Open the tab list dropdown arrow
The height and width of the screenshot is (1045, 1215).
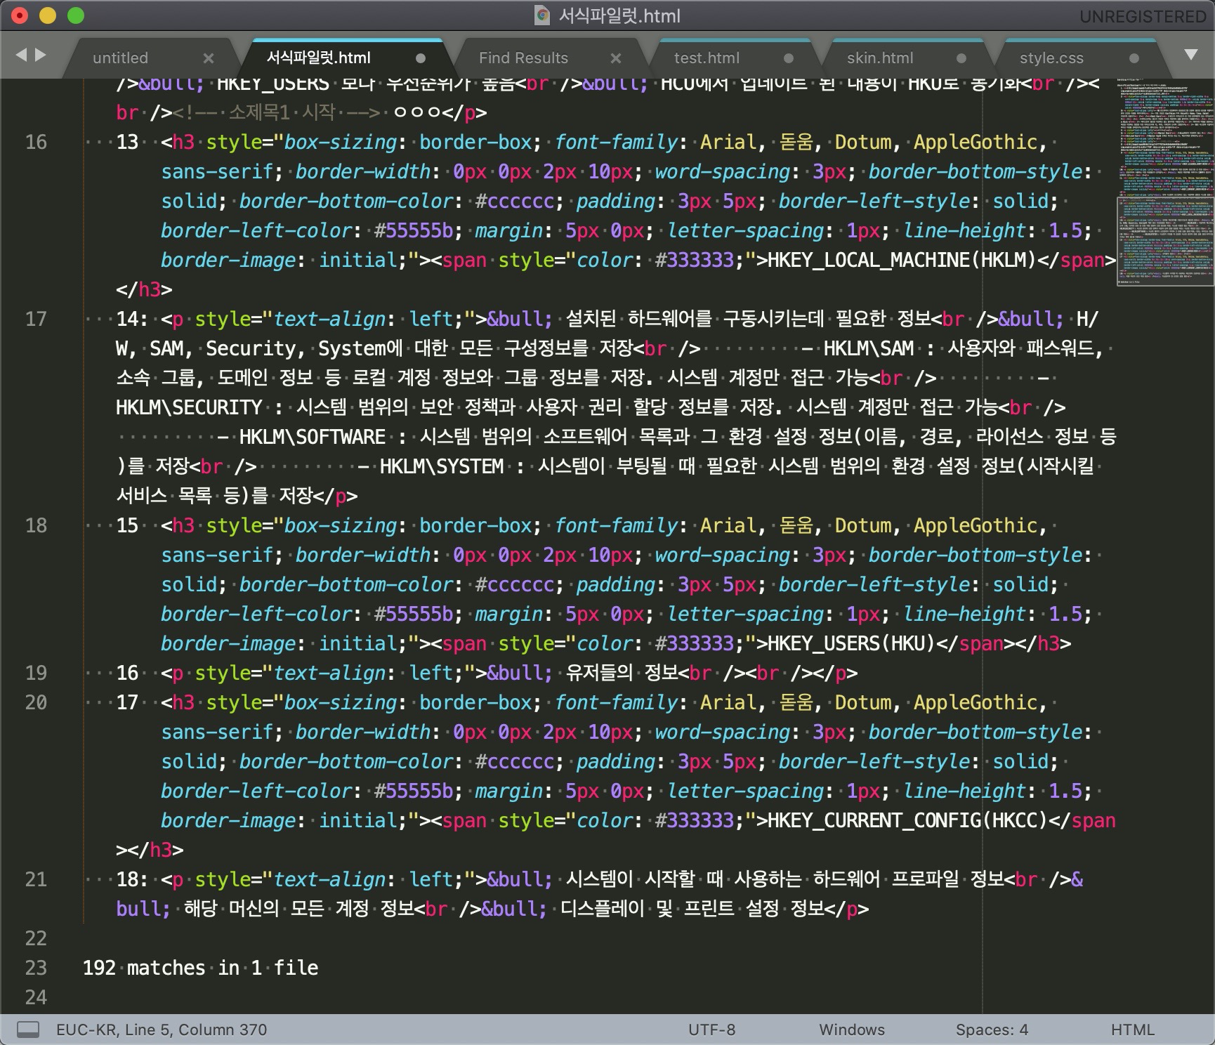pyautogui.click(x=1191, y=55)
